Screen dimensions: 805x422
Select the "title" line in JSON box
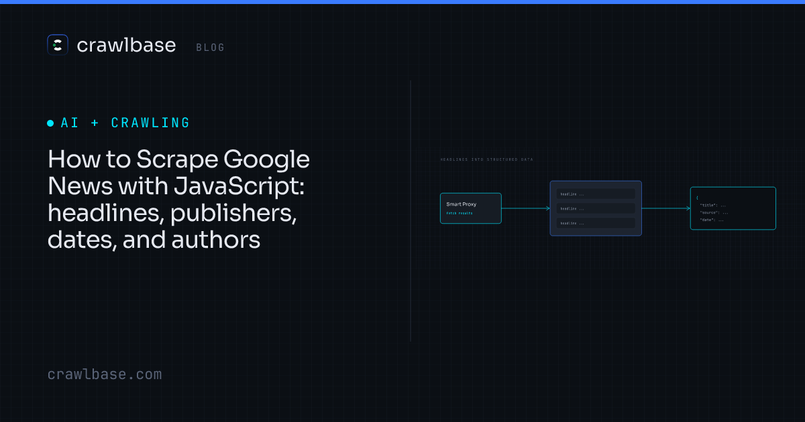[713, 205]
